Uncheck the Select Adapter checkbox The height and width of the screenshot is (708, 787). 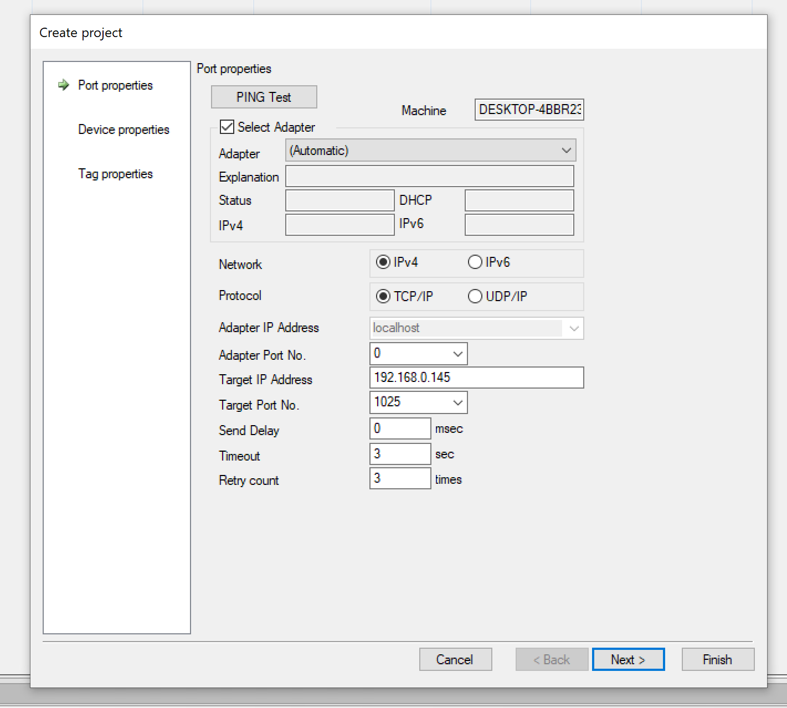pyautogui.click(x=227, y=127)
